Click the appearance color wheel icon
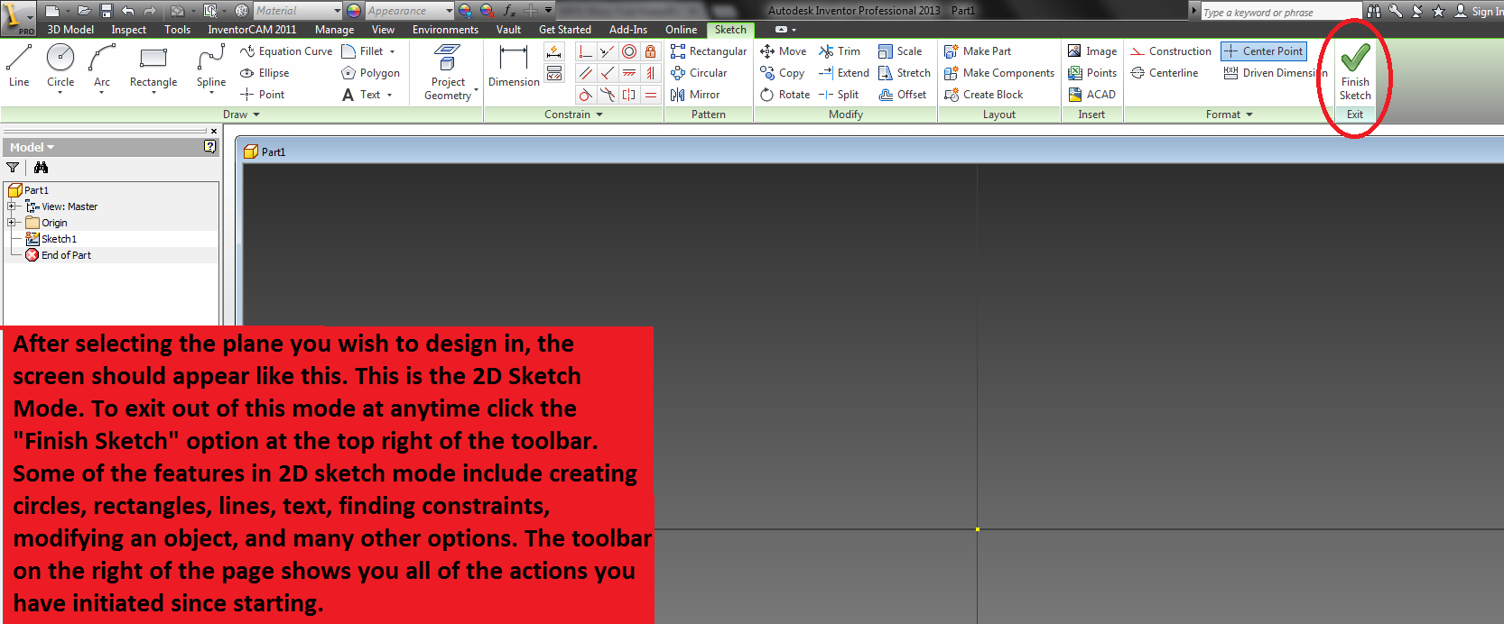The image size is (1504, 624). [354, 11]
